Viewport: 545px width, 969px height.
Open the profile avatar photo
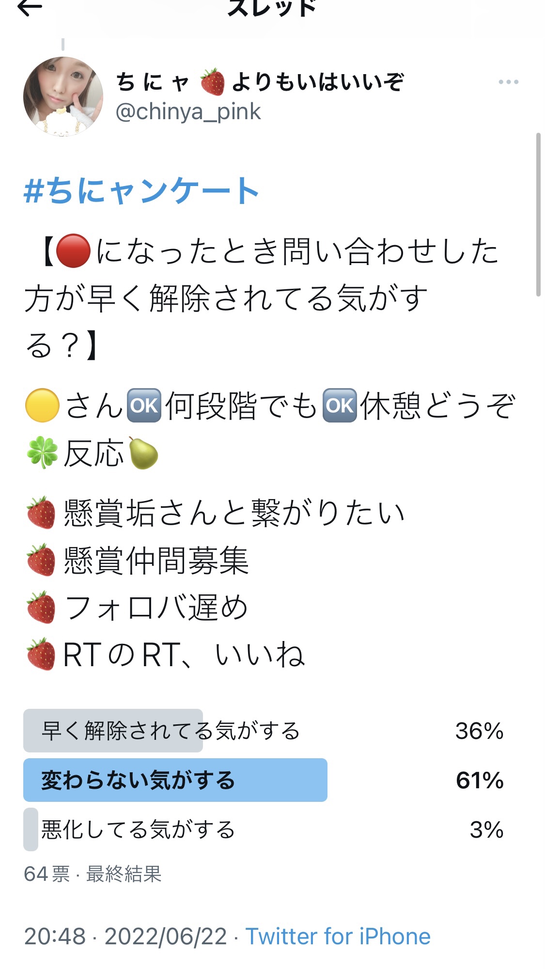coord(63,96)
